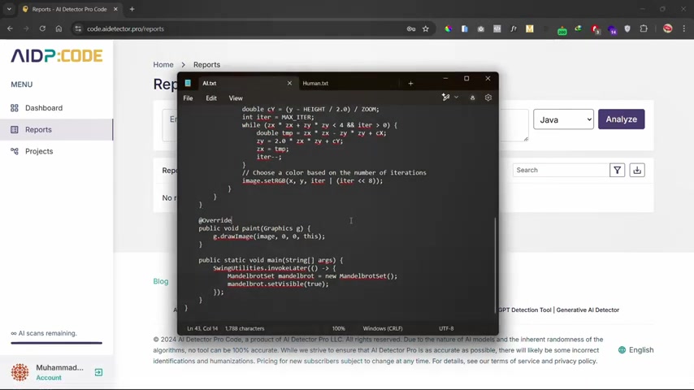
Task: Go to Chrome home page button
Action: [x=59, y=28]
